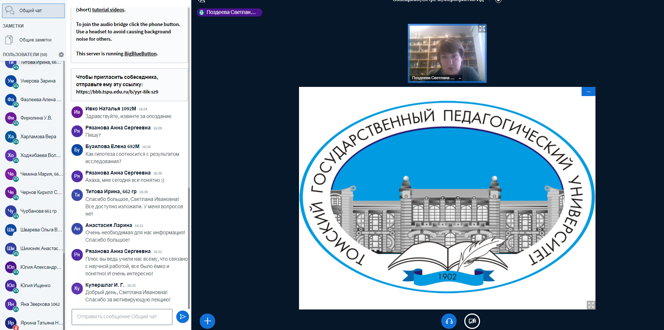Click the Ря avatar beside the Пишут message
664x330 pixels.
[77, 131]
